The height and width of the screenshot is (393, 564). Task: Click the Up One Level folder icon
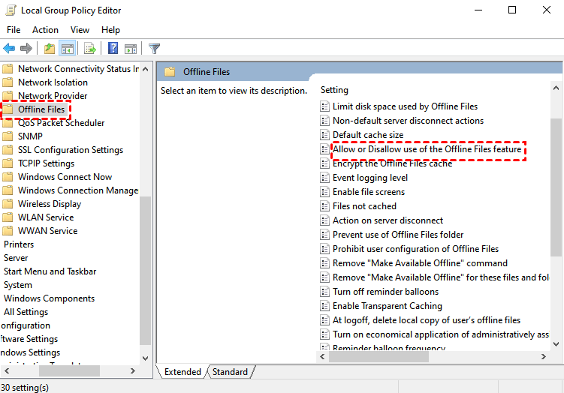pyautogui.click(x=49, y=49)
